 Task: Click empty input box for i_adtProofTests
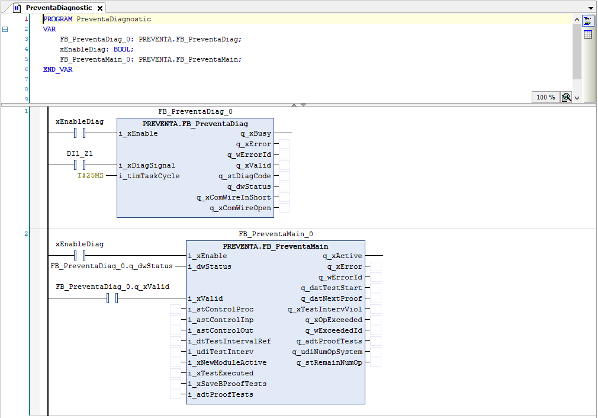click(x=175, y=394)
